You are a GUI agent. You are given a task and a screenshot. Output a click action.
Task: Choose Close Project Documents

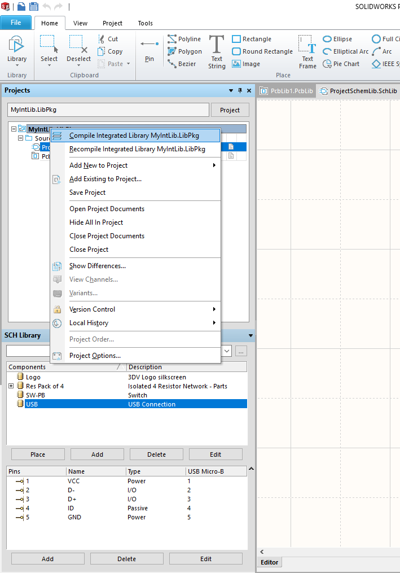(x=135, y=236)
